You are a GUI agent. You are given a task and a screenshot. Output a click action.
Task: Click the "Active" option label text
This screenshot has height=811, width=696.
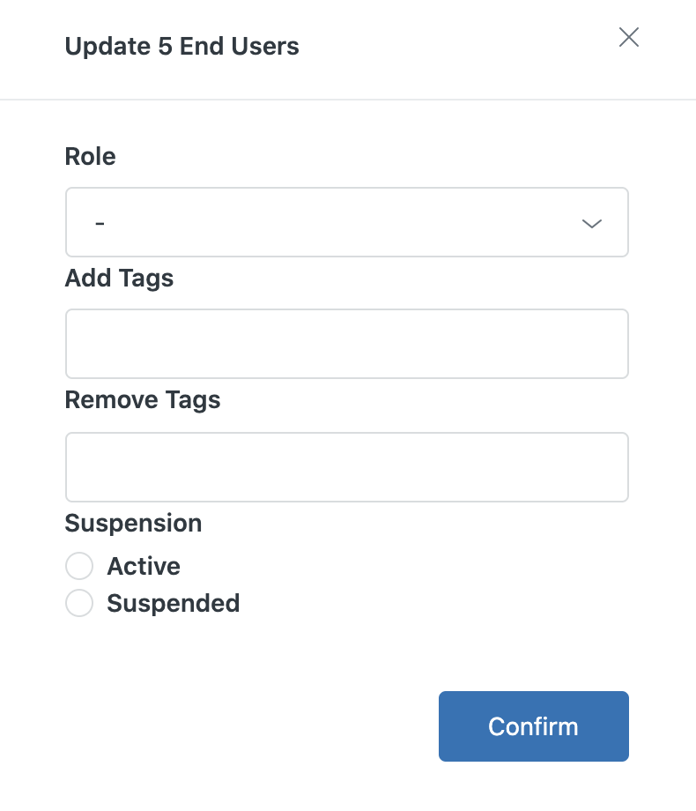point(144,566)
